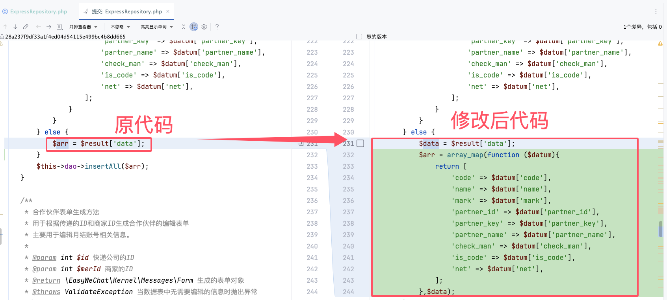Open the help question mark icon
This screenshot has height=300, width=667.
217,27
